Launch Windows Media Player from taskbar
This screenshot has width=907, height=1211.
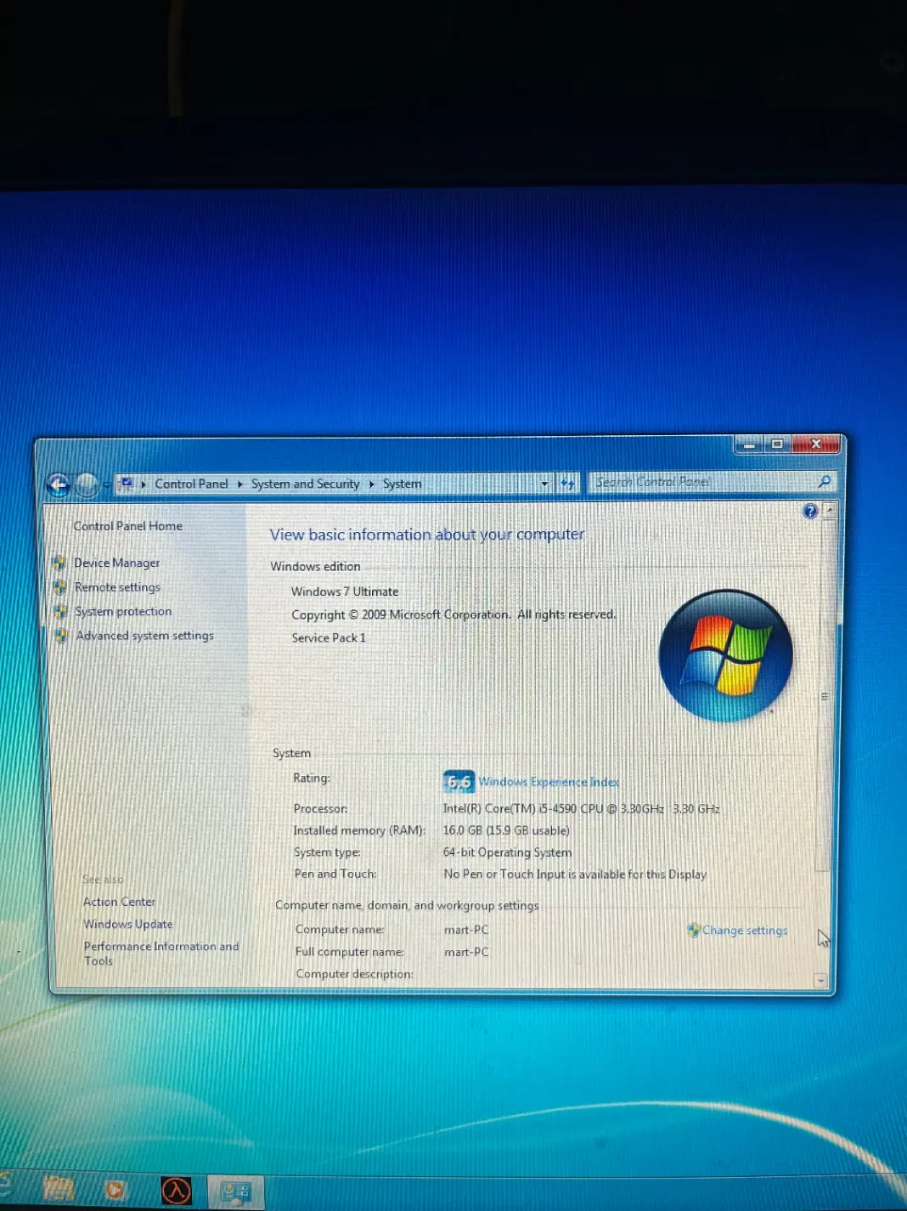click(x=115, y=1190)
